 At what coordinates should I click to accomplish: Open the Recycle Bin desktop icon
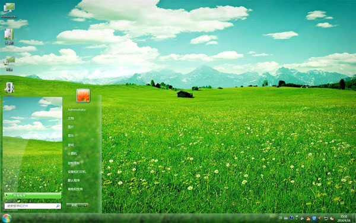(x=9, y=87)
